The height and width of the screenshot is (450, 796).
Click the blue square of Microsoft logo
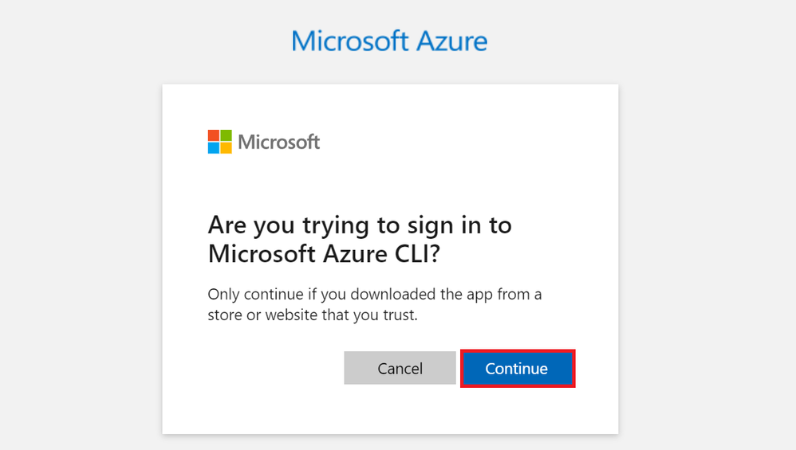214,147
